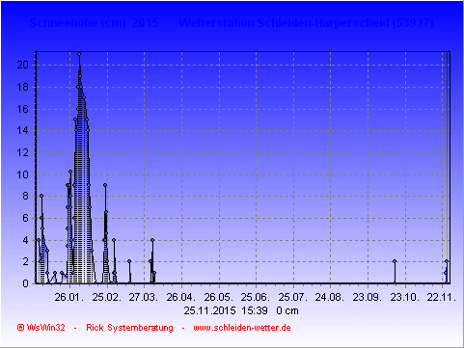Select the 10 value on snow-depth axis

[x=23, y=174]
